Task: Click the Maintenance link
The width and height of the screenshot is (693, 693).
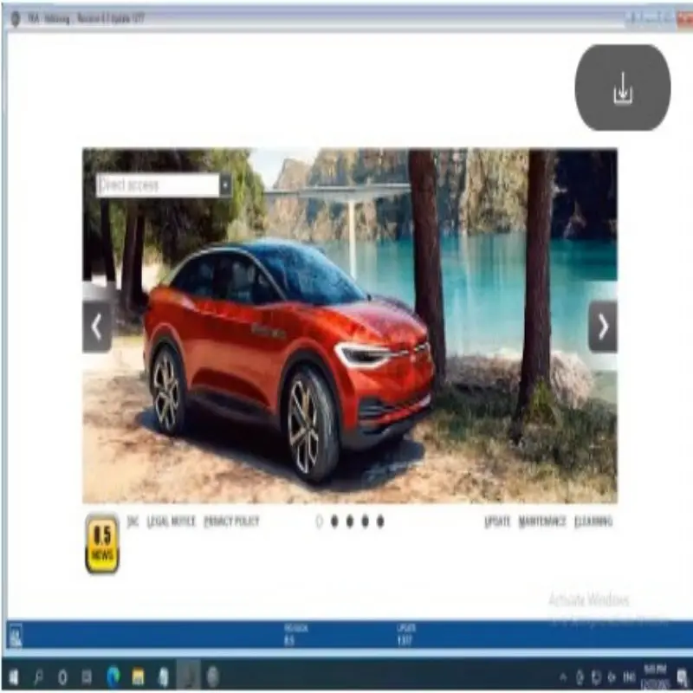Action: click(542, 521)
